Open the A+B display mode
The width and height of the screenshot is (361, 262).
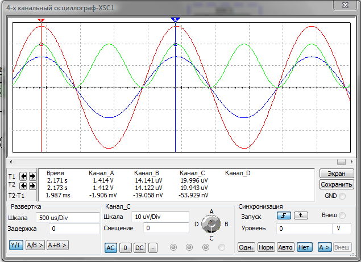click(57, 245)
